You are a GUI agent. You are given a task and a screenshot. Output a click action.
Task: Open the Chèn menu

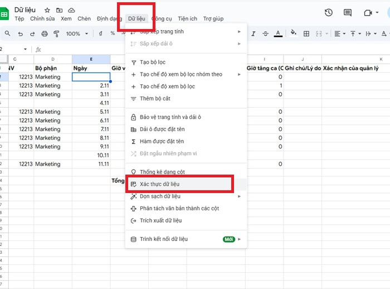pos(84,18)
